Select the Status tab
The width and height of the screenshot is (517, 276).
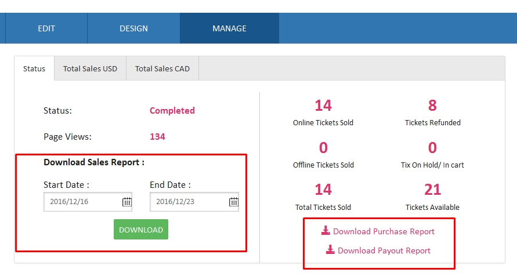point(34,68)
